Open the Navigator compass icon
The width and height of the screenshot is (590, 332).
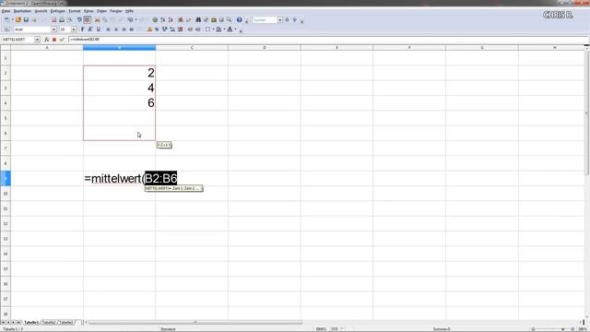[x=206, y=19]
